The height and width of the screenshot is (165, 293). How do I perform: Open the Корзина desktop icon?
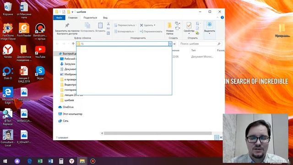[8, 9]
